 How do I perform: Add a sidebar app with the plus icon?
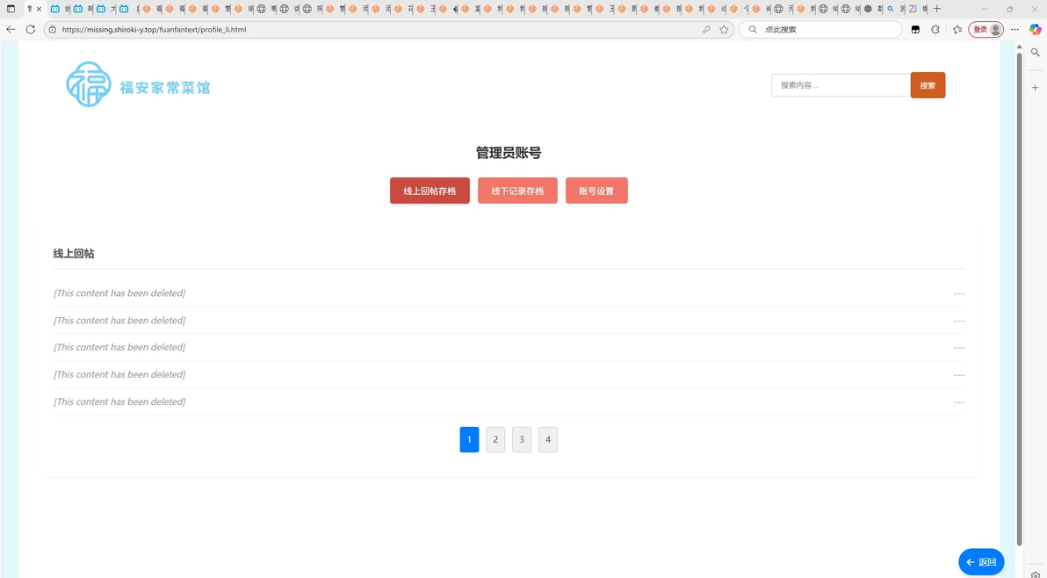1035,88
